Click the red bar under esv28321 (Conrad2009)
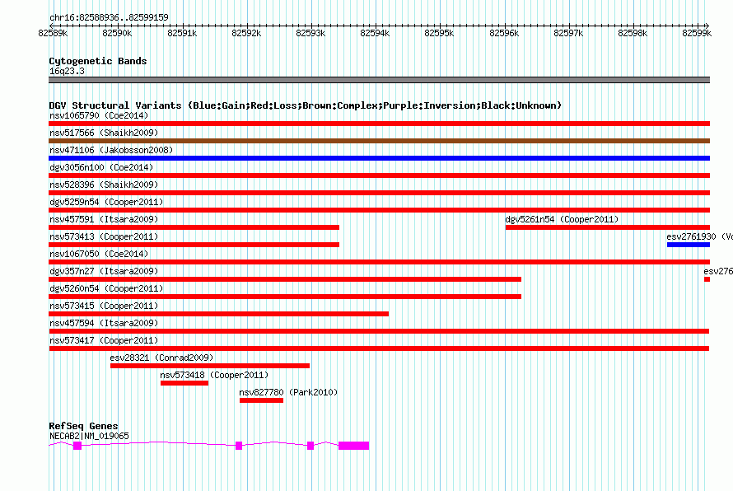733x491 pixels. pos(210,366)
